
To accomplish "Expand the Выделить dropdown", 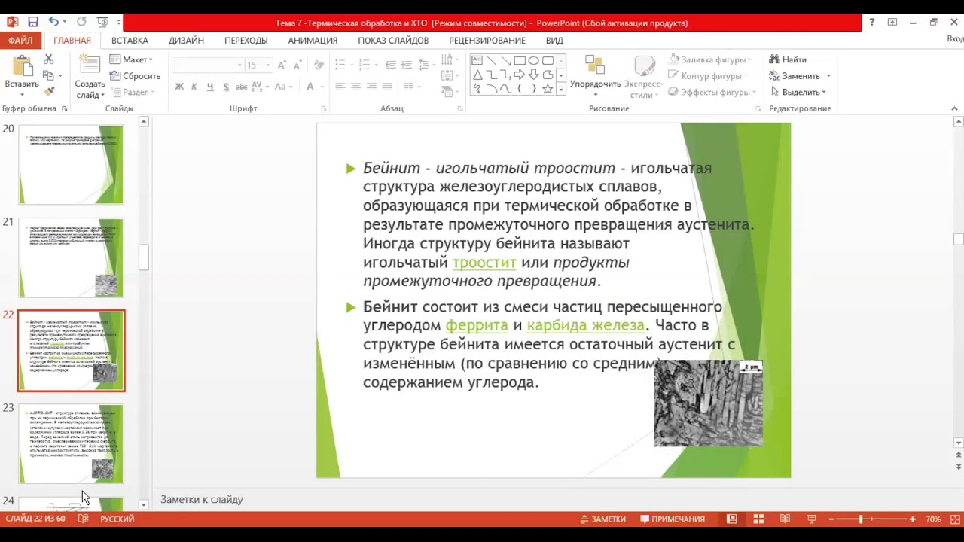I will 798,92.
